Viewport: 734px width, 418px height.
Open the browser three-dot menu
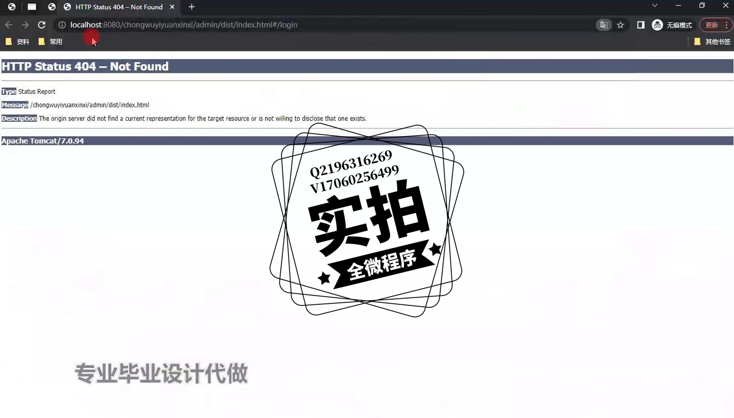coord(726,25)
